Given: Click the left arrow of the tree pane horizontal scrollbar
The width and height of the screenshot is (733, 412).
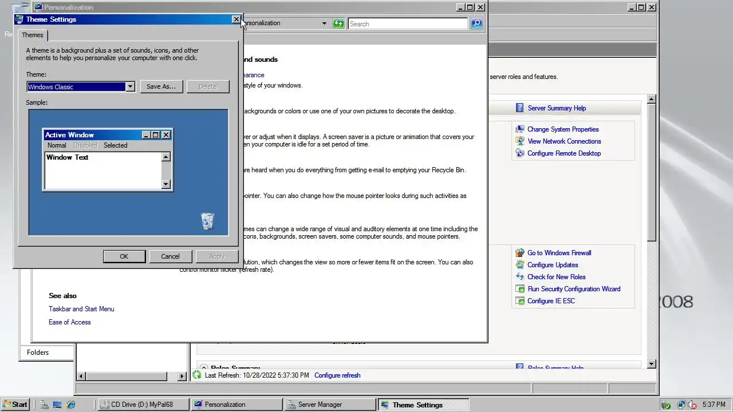Looking at the screenshot, I should click(81, 376).
